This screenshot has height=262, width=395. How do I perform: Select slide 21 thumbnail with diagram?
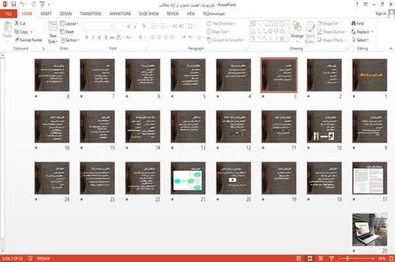[x=188, y=178]
